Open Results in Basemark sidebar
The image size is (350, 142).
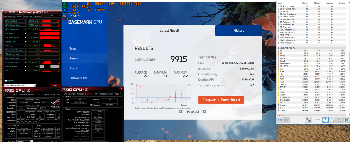[x=74, y=58]
